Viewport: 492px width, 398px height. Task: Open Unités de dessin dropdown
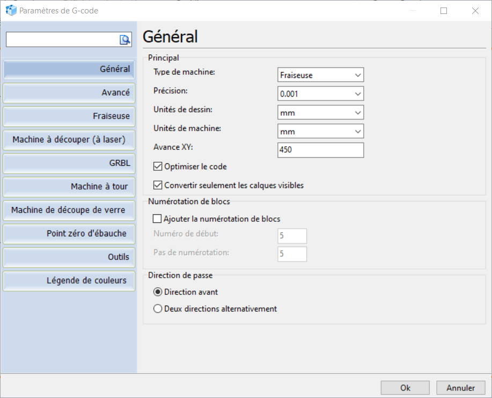321,113
